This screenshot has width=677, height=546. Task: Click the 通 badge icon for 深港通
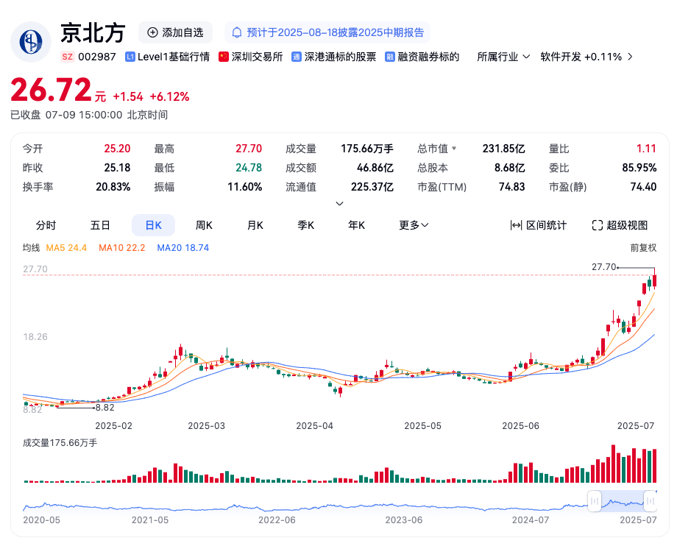pos(296,57)
